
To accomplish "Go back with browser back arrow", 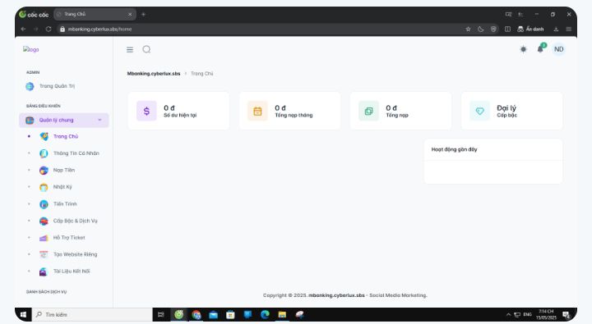I will pos(23,29).
